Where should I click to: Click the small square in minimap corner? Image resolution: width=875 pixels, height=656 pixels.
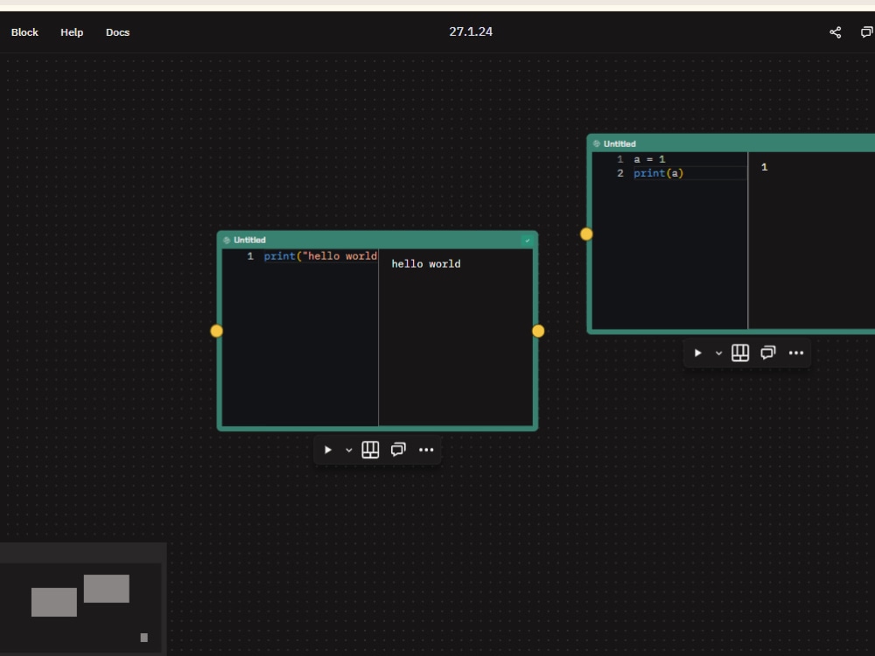click(x=144, y=638)
